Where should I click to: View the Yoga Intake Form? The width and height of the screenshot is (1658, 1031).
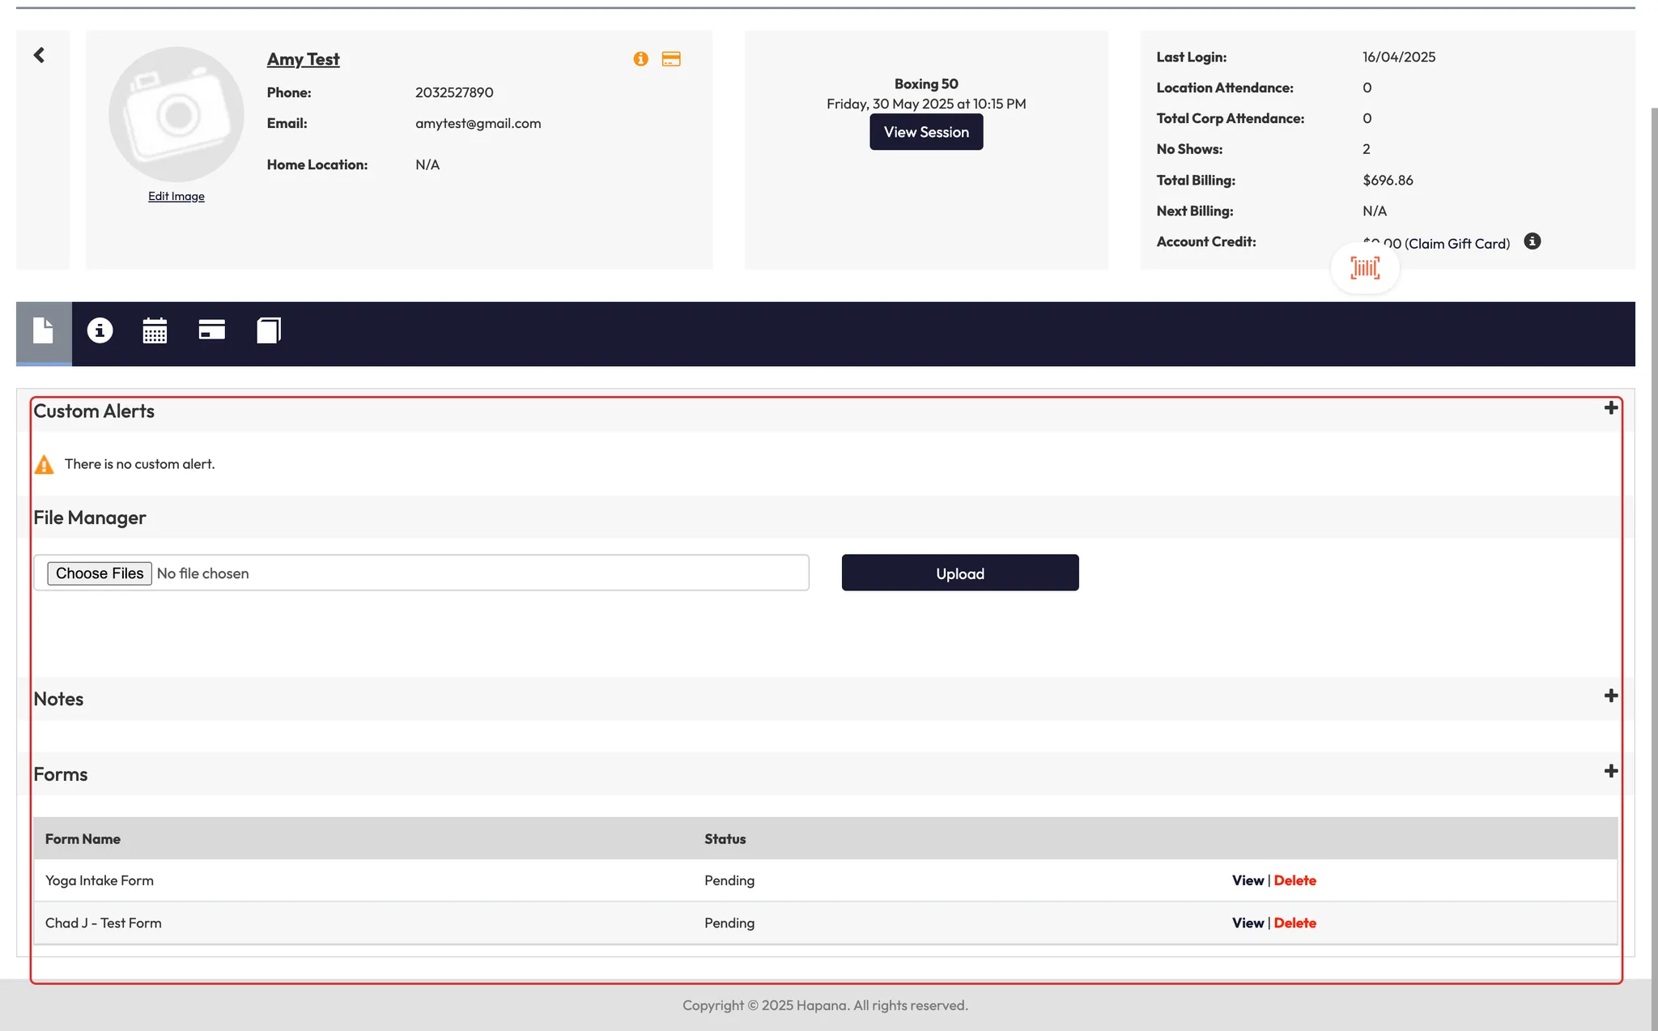point(1247,880)
